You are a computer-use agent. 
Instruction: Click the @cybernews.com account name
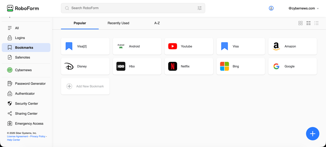(302, 8)
